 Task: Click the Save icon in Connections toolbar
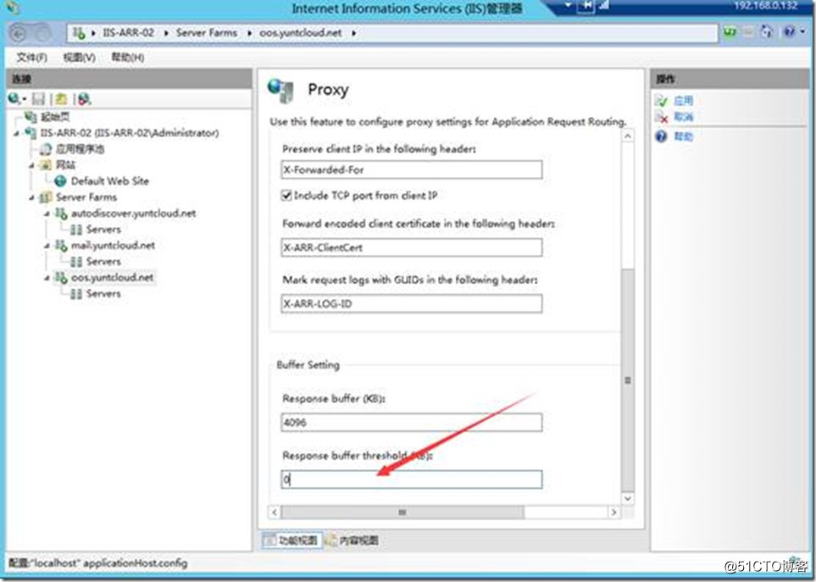click(38, 98)
